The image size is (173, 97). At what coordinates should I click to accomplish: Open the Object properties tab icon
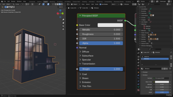tap(138, 72)
